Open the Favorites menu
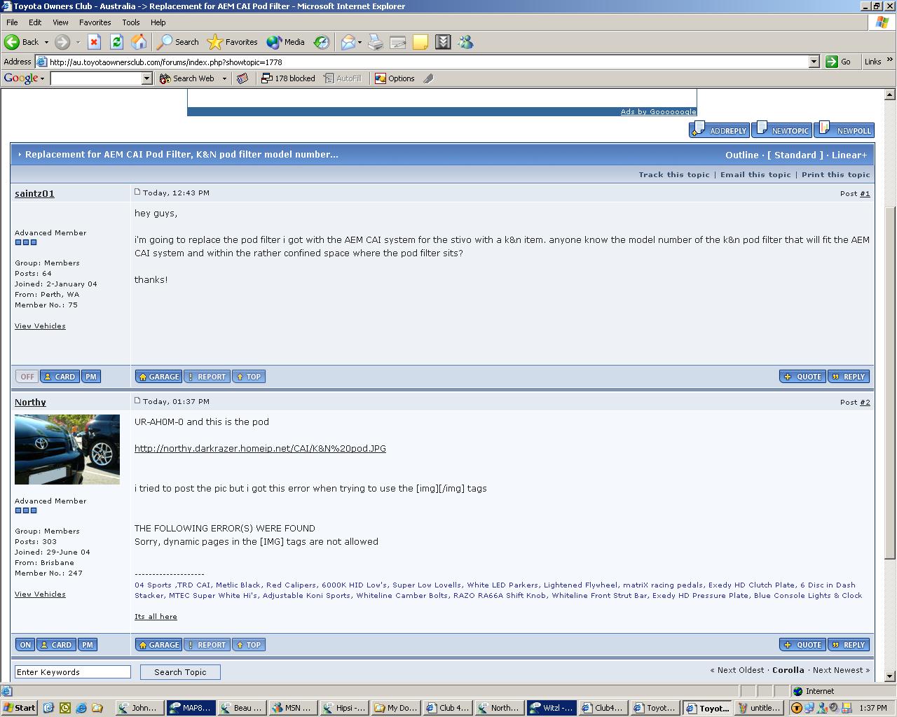Screen dimensions: 897x717 (95, 22)
